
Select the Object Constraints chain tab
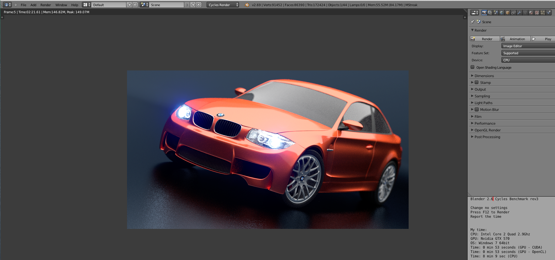[x=513, y=13]
